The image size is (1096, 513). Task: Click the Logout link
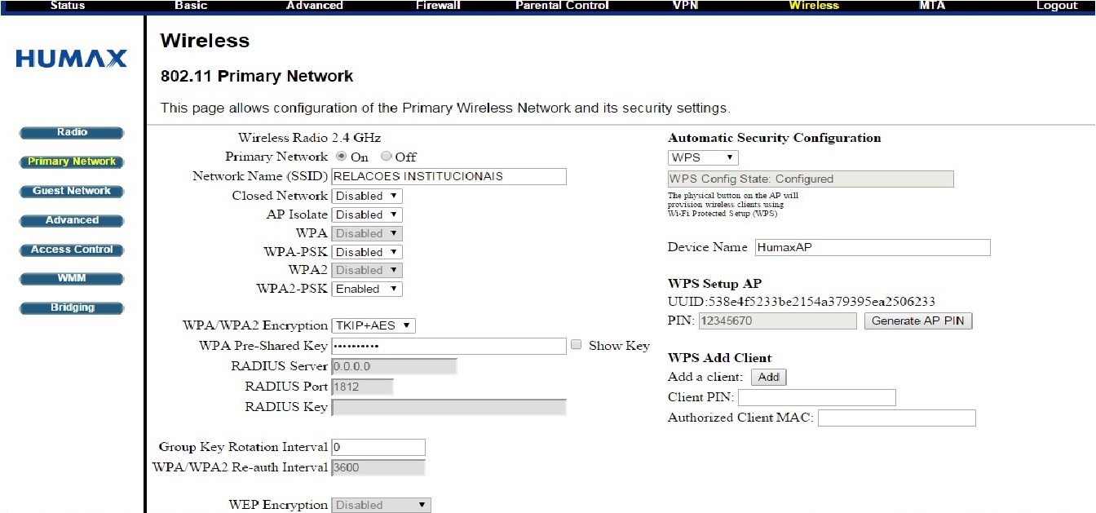1056,6
